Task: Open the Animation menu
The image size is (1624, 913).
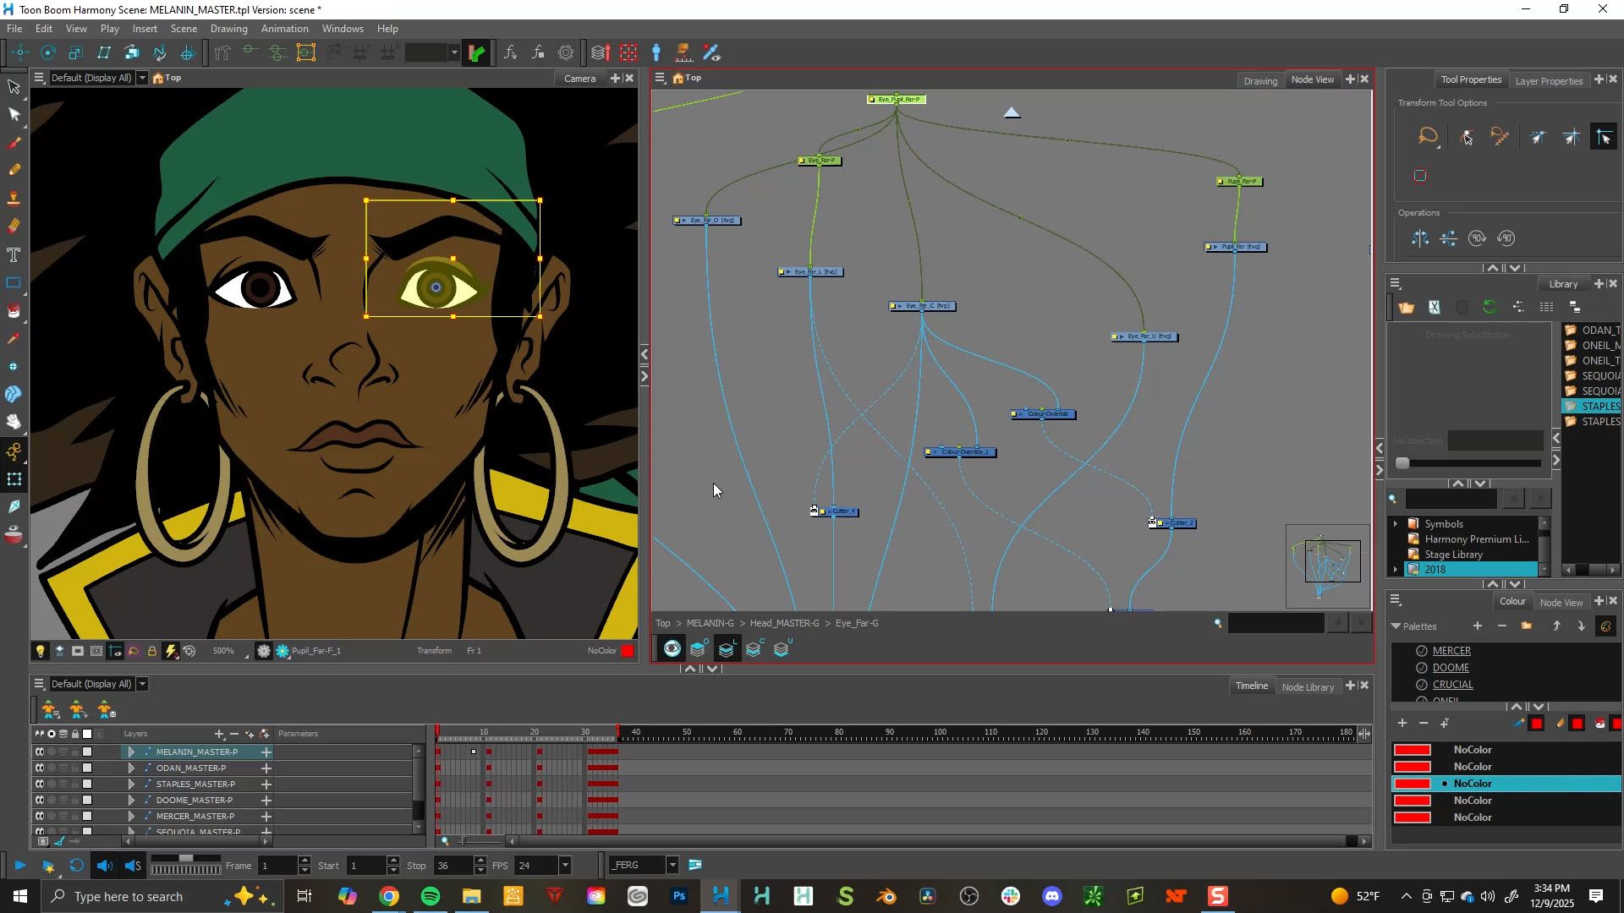Action: [x=284, y=28]
